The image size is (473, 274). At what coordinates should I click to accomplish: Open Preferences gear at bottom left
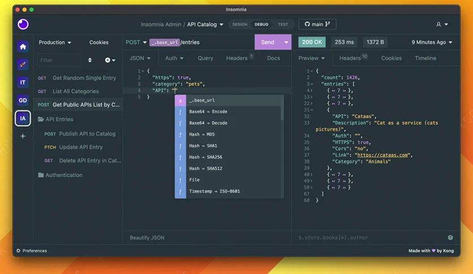(x=32, y=251)
